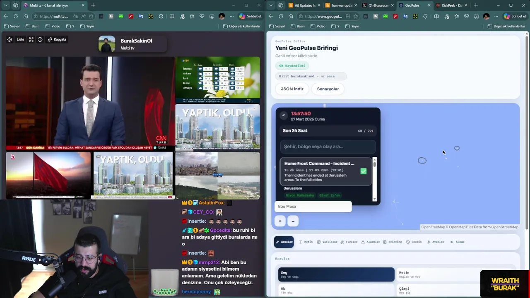
Task: Open split screen icon in right window
Action: [436, 16]
